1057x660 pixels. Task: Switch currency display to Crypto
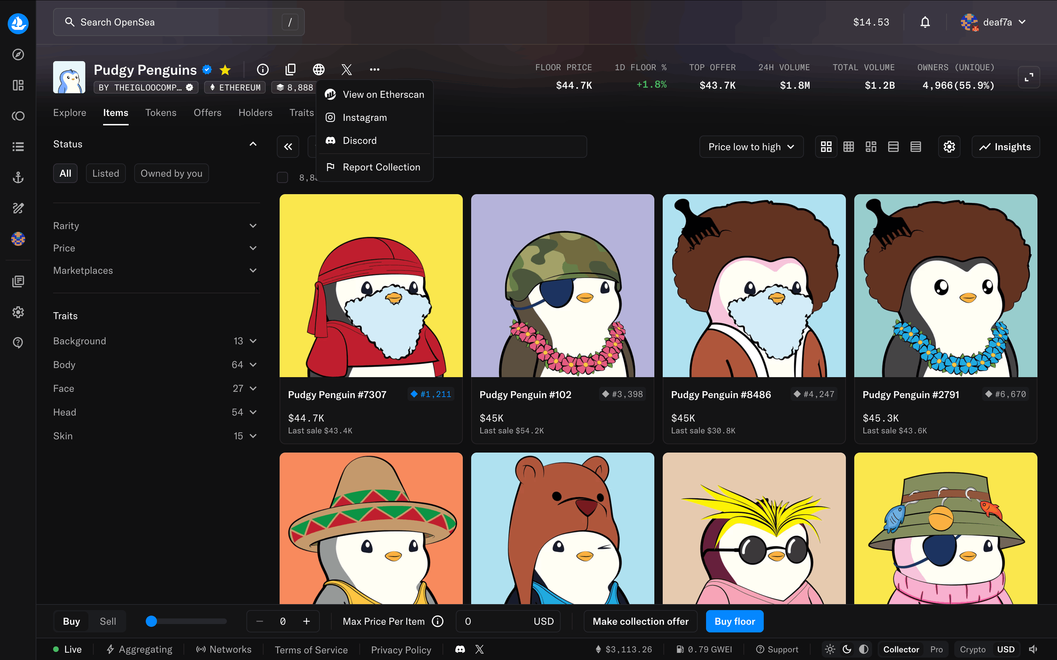click(x=972, y=649)
